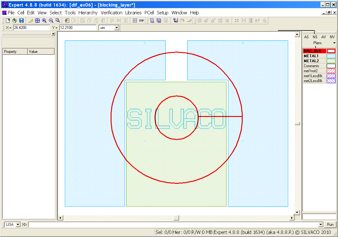Open the Verification menu

coord(111,13)
